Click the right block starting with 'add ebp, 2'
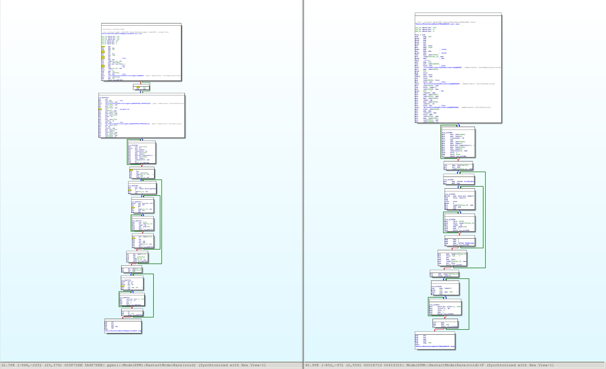This screenshot has width=606, height=369. coord(459,241)
